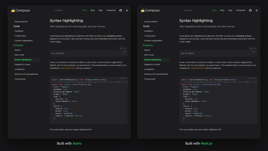268x151 pixels.
Task: Open Configuration in the Astro sidebar
Action: pos(20,36)
